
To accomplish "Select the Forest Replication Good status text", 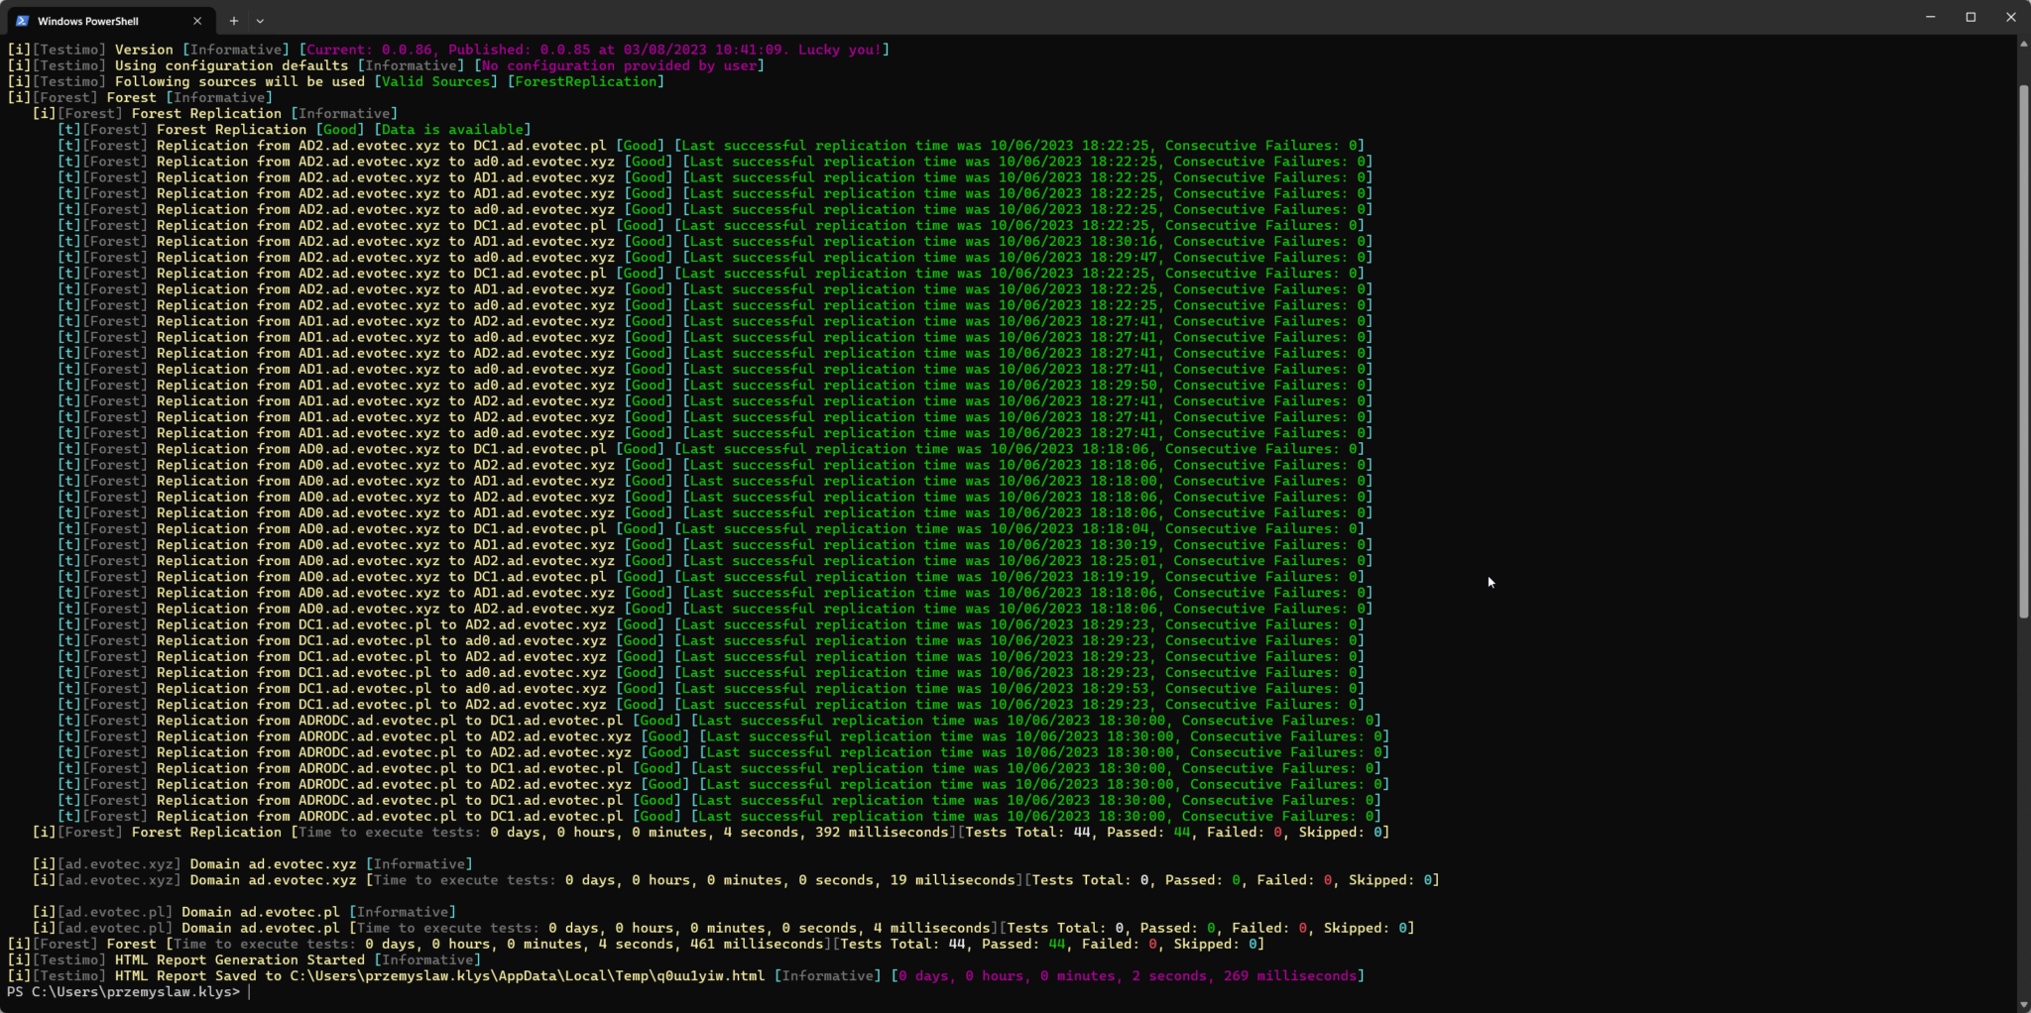I will [x=340, y=129].
